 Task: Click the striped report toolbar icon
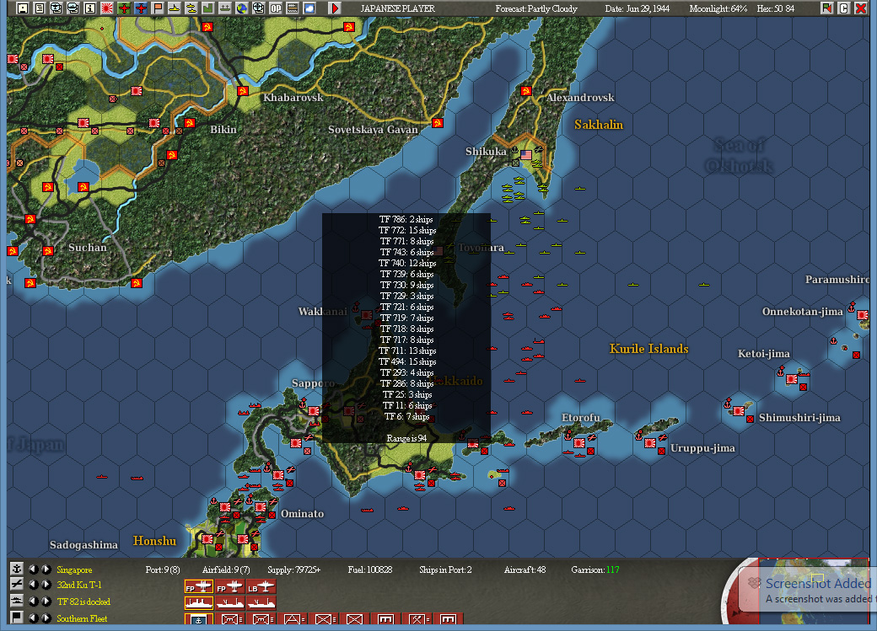[x=293, y=8]
